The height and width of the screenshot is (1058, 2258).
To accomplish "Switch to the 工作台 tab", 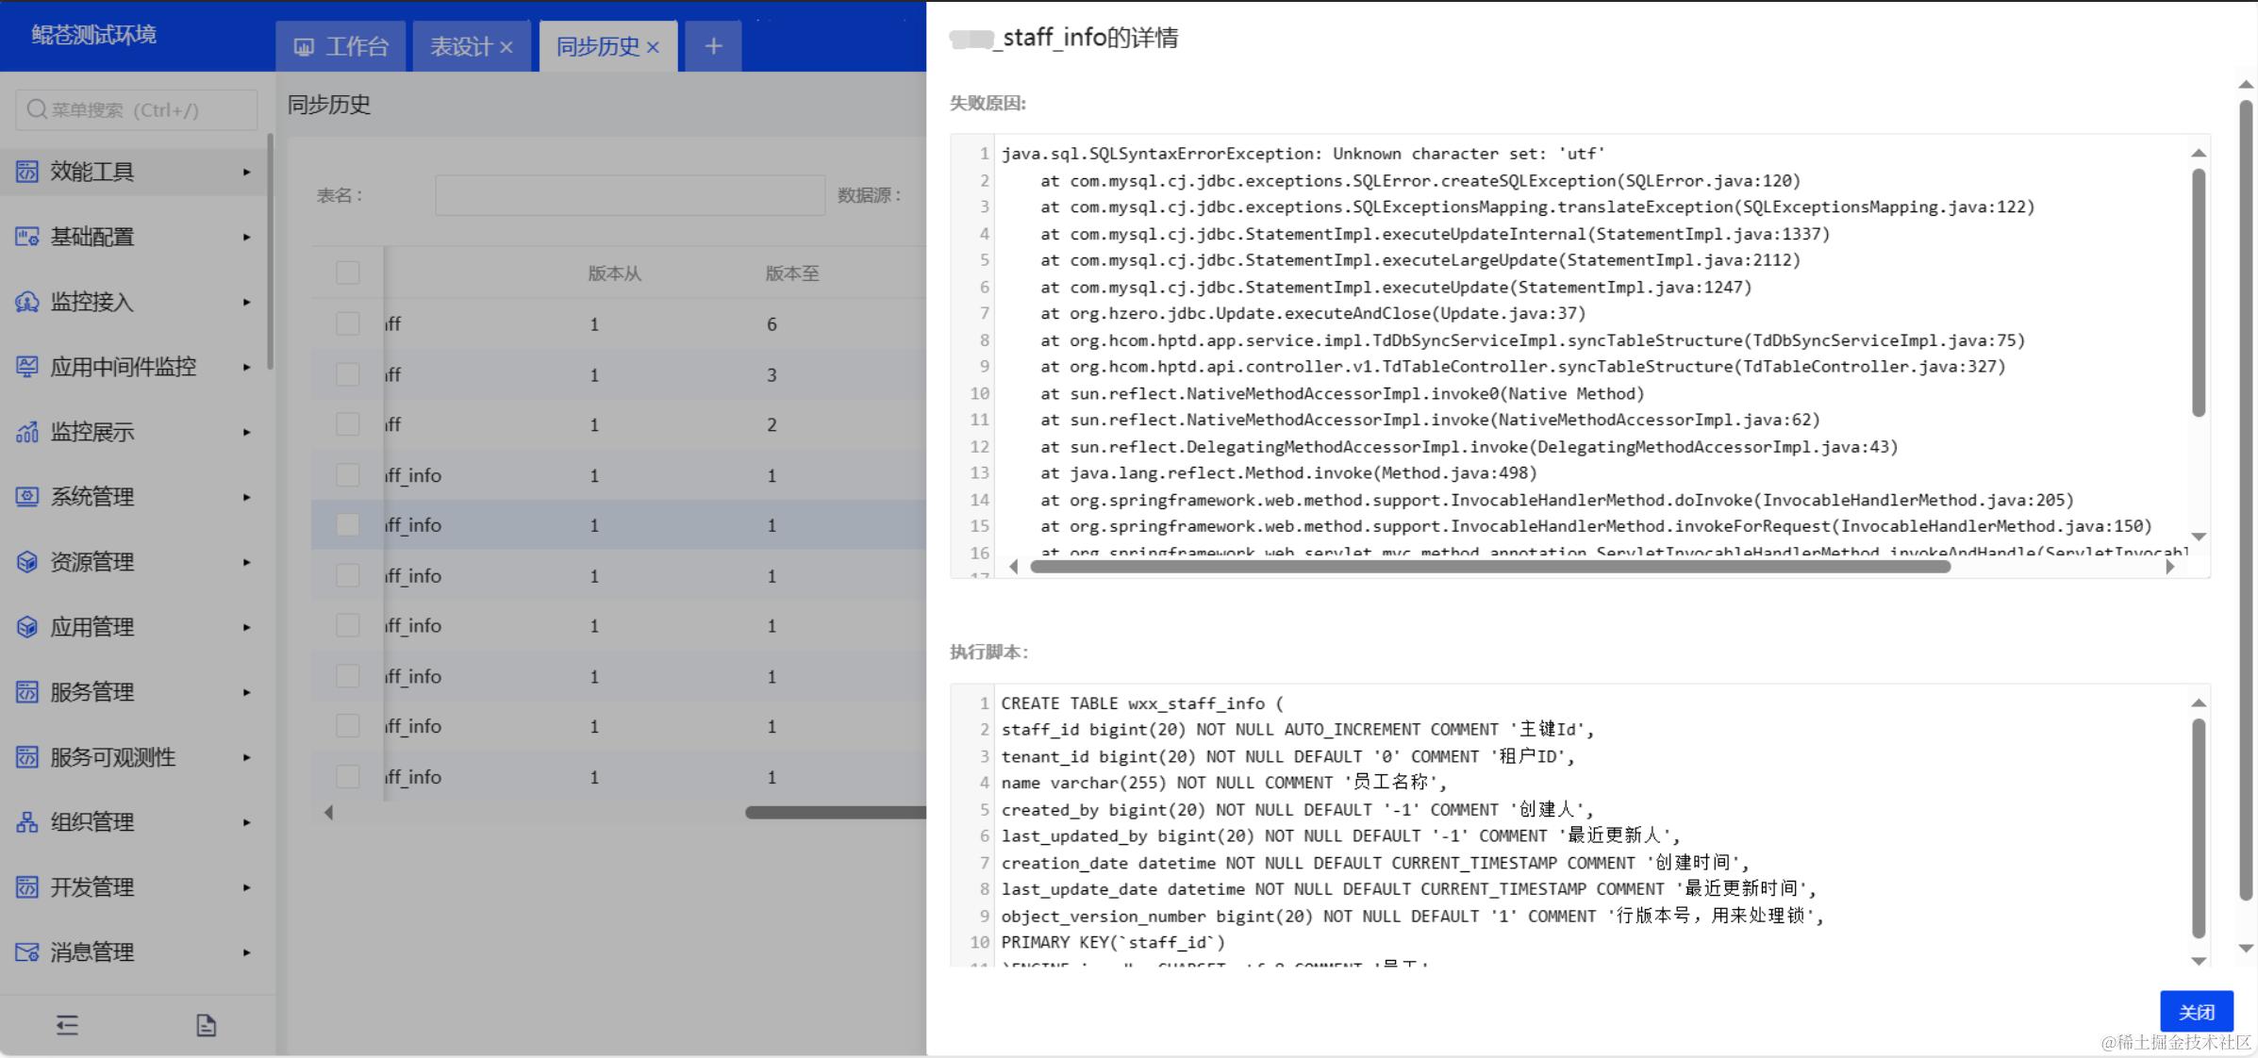I will pyautogui.click(x=341, y=46).
